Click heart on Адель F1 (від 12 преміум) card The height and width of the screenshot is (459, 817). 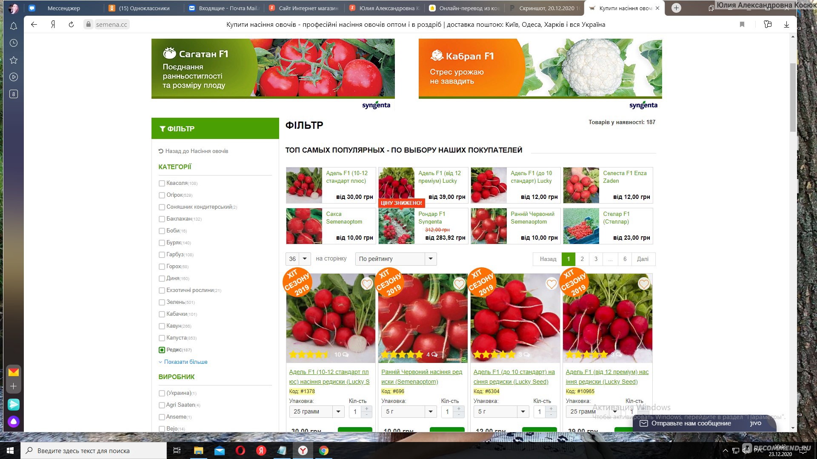tap(644, 283)
